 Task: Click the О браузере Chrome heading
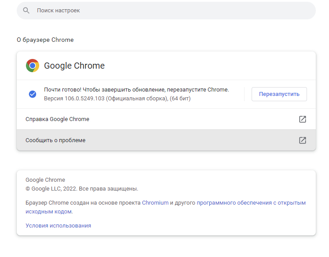[x=45, y=40]
